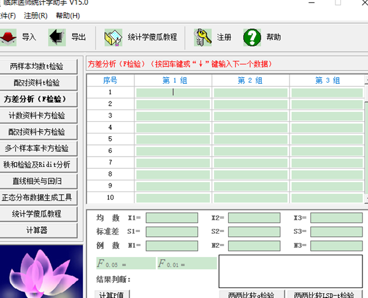
Task: Click the keys Register icon
Action: pos(202,37)
